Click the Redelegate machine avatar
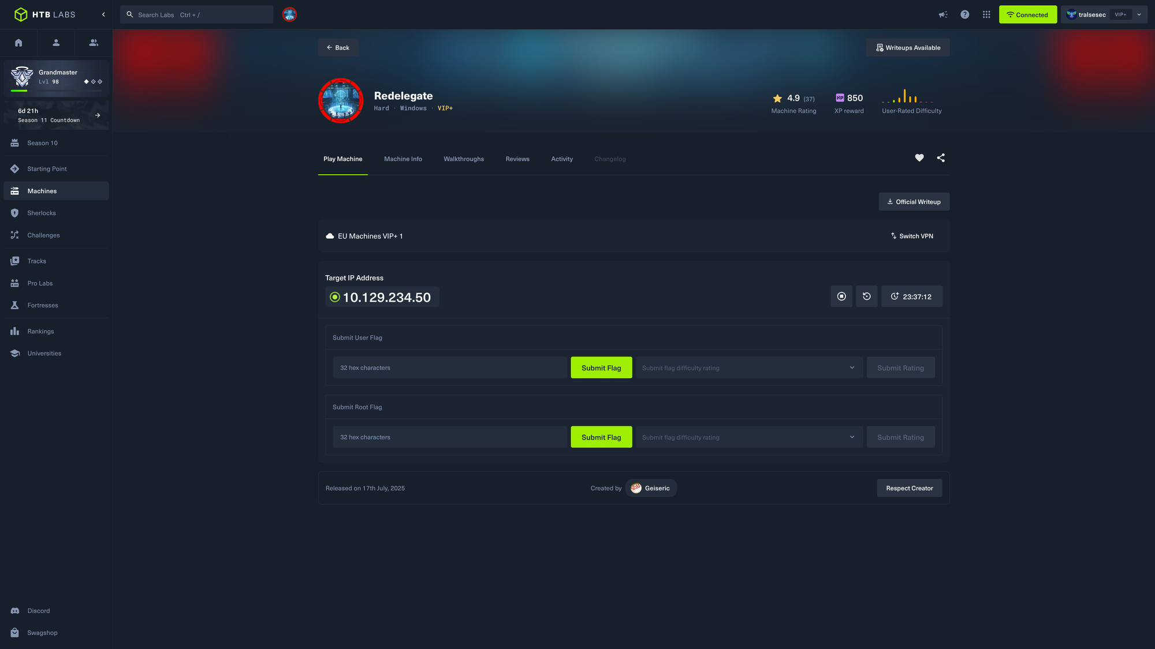 click(341, 100)
